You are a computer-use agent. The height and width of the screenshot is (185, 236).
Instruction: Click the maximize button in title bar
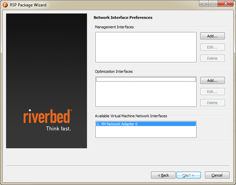pos(213,4)
